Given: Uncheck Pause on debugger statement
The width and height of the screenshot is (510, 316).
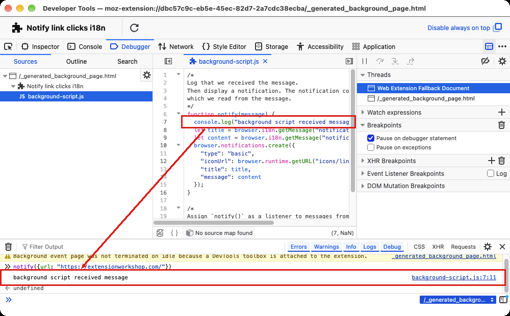Looking at the screenshot, I should click(x=370, y=138).
